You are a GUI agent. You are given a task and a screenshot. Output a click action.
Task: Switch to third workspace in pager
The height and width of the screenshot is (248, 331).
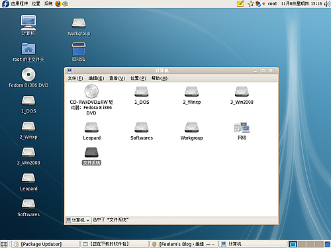point(310,244)
